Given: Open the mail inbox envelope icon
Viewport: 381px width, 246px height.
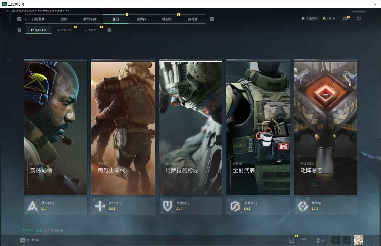Looking at the screenshot, I should coord(346,18).
